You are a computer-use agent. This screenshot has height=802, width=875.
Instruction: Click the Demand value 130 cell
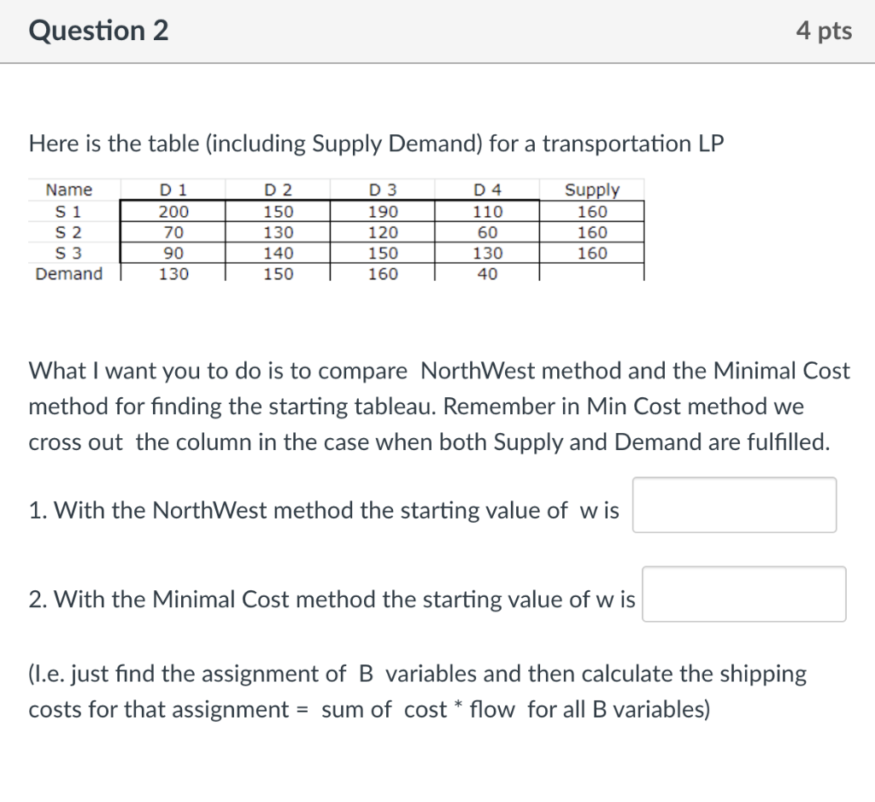coord(173,274)
